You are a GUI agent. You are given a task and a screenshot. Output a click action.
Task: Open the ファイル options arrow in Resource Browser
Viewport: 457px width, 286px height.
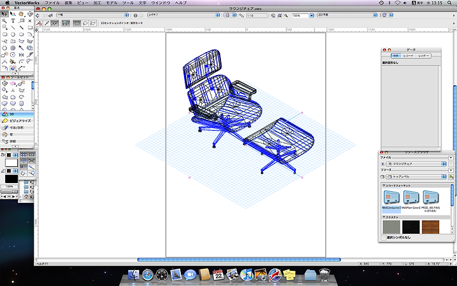tap(451, 158)
